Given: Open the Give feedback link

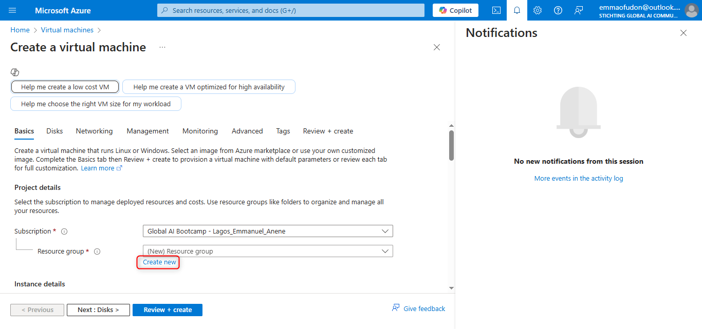Looking at the screenshot, I should pos(418,308).
